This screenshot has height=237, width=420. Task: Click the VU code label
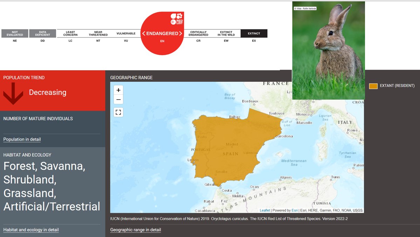coord(126,41)
